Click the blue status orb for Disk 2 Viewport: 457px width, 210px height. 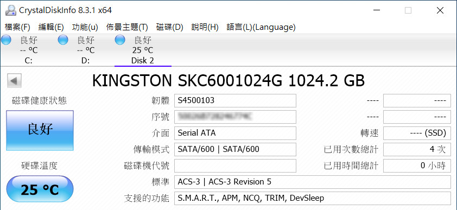[x=120, y=40]
